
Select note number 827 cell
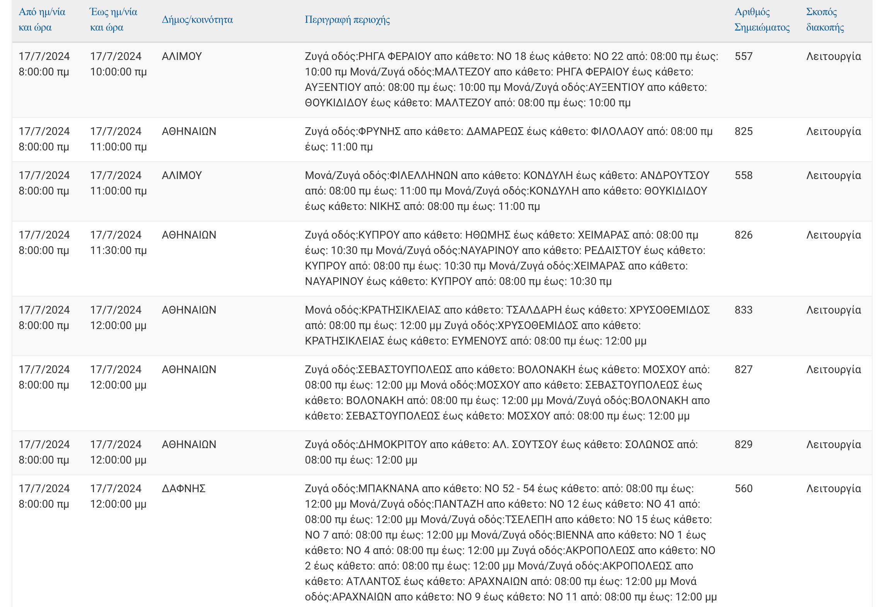(x=743, y=370)
